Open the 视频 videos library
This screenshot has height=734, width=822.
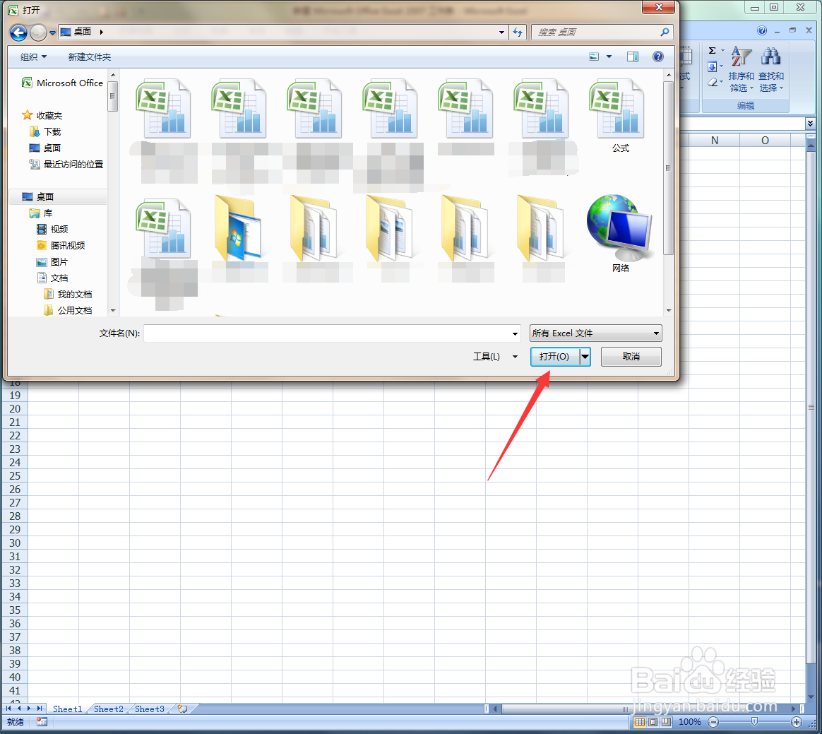(x=52, y=229)
